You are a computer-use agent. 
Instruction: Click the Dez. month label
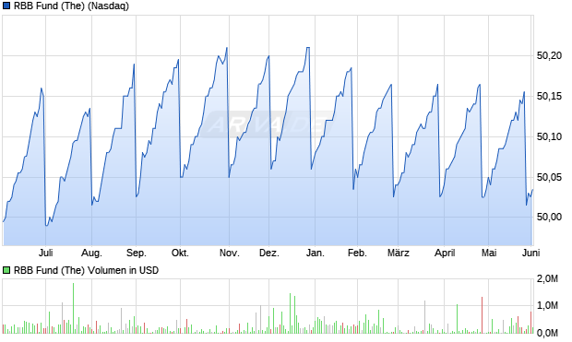(x=269, y=253)
